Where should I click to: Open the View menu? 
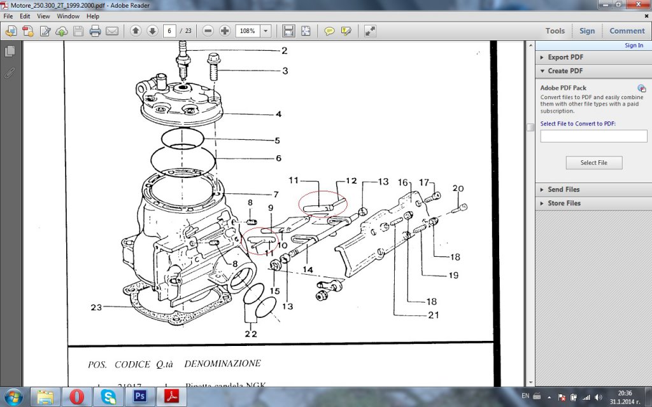[43, 16]
